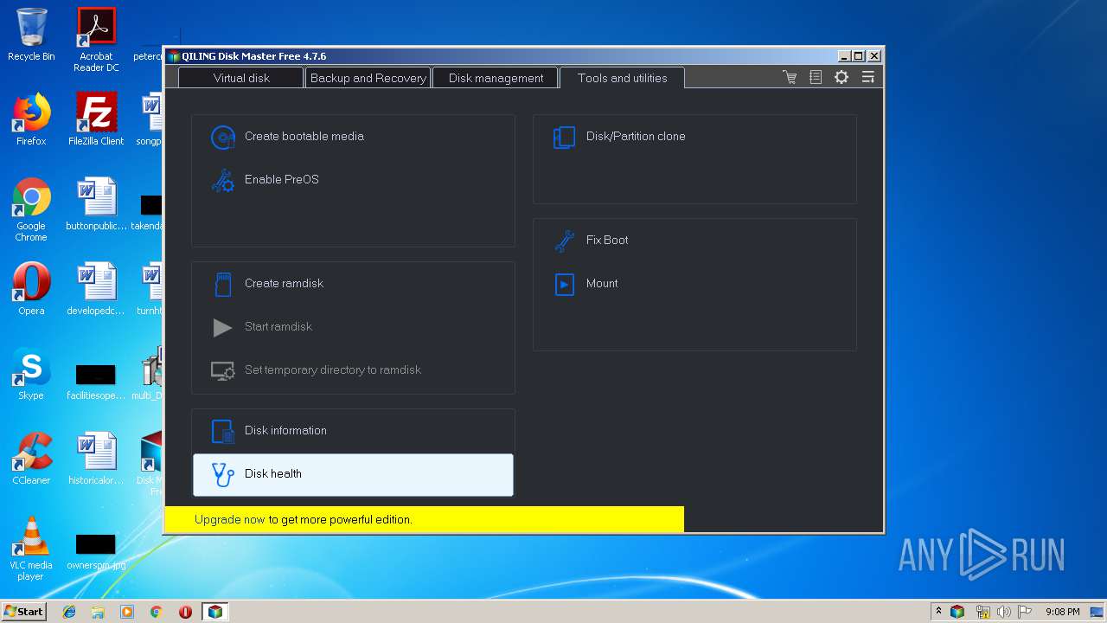Open the media player taskbar icon

(127, 612)
